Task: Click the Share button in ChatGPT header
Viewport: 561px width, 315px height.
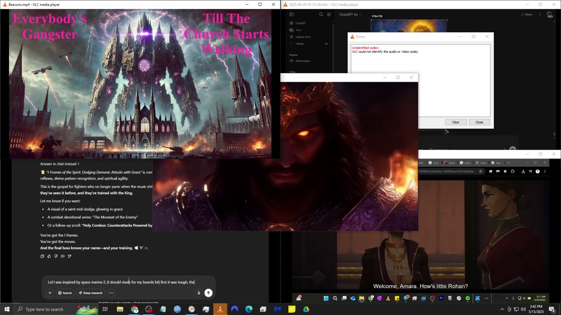Action: point(526,14)
